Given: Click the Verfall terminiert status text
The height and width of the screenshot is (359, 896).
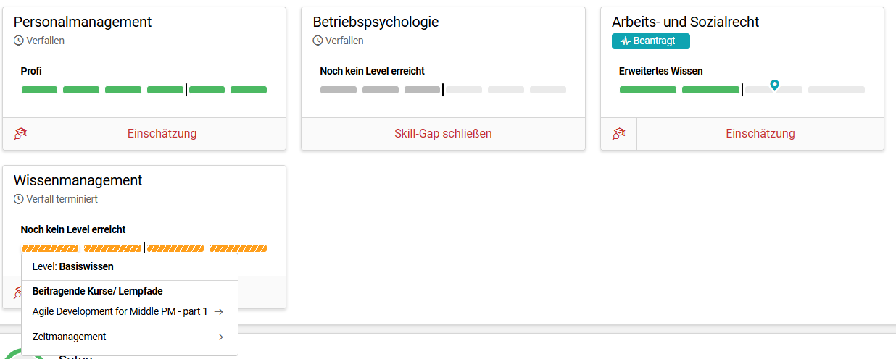Looking at the screenshot, I should point(62,199).
